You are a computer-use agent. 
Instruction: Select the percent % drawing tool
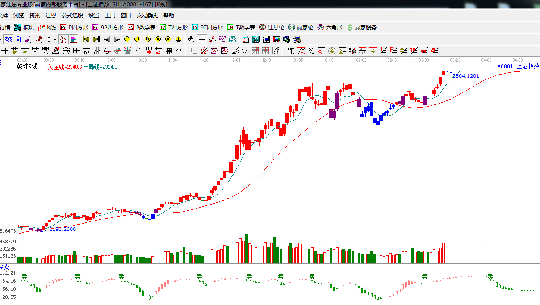coord(311,51)
